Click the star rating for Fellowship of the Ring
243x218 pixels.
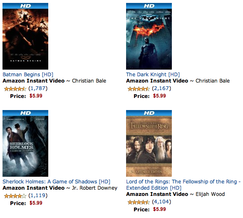[139, 202]
